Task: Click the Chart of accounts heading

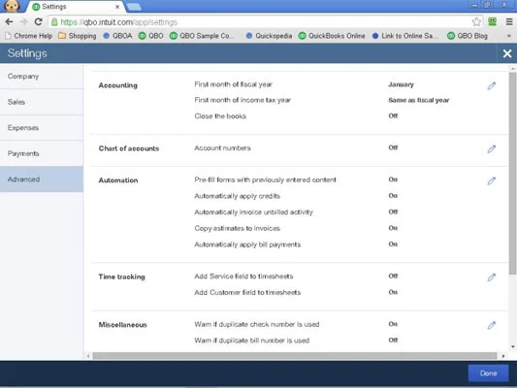Action: [x=129, y=148]
